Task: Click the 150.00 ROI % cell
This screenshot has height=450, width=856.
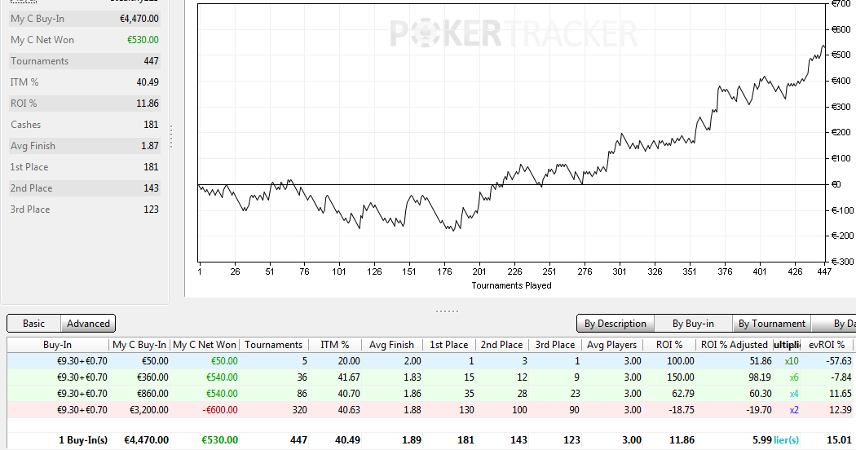Action: [x=680, y=377]
